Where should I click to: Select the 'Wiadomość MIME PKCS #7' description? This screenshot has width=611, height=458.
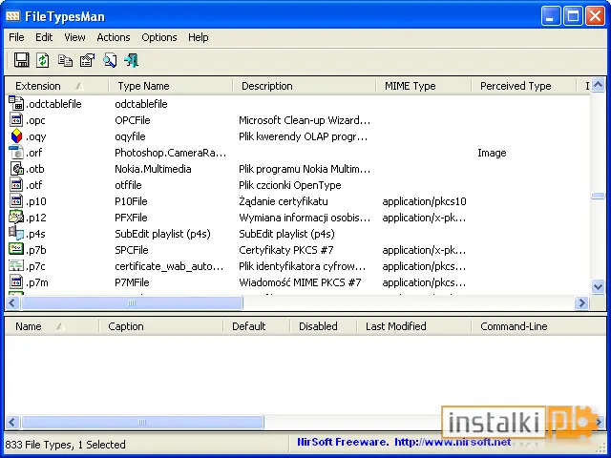coord(300,282)
